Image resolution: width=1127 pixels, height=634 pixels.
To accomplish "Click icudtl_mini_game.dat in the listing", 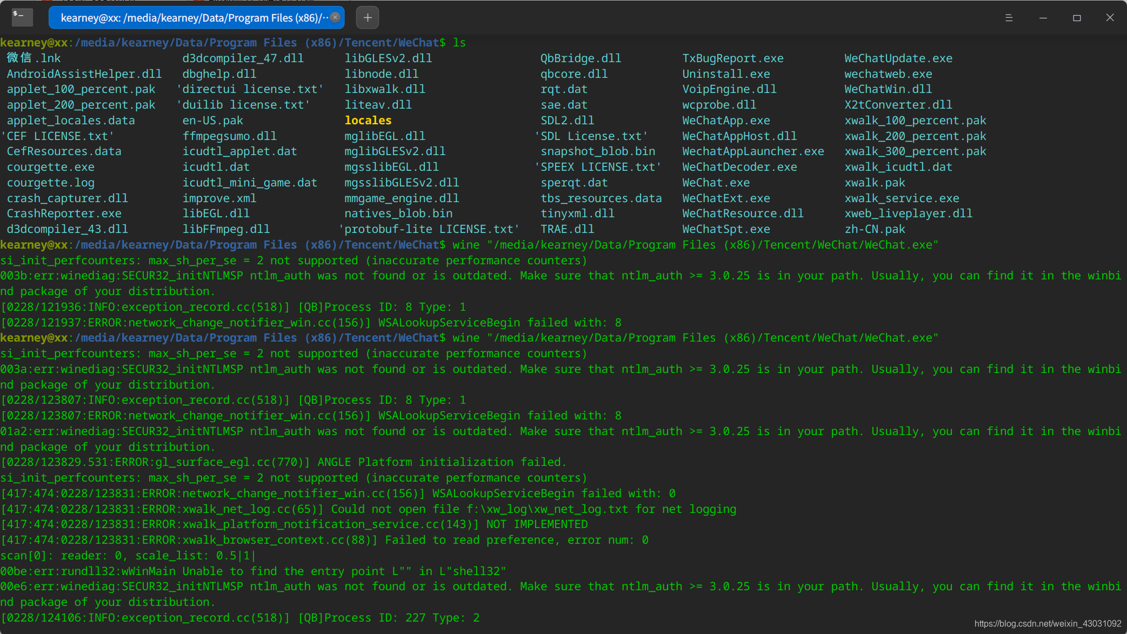I will click(250, 183).
